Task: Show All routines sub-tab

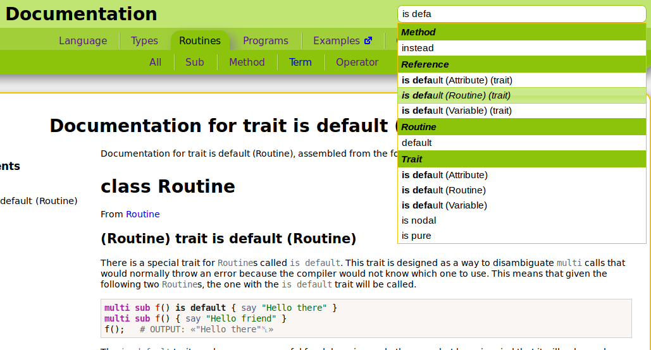Action: point(155,62)
